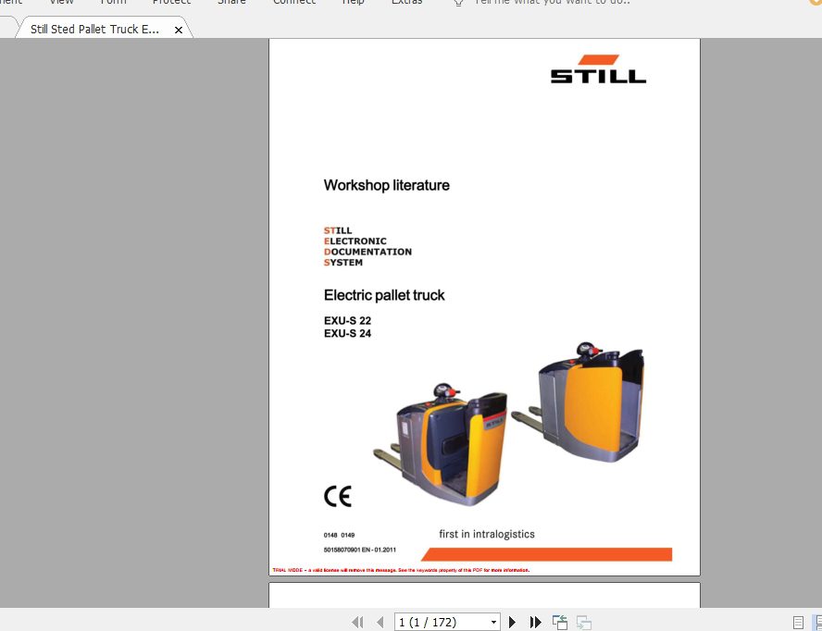822x631 pixels.
Task: Click the Workshop literature heading
Action: point(386,186)
